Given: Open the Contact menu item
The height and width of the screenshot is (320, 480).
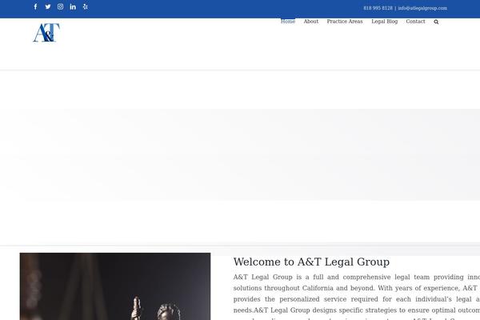Looking at the screenshot, I should coord(415,22).
